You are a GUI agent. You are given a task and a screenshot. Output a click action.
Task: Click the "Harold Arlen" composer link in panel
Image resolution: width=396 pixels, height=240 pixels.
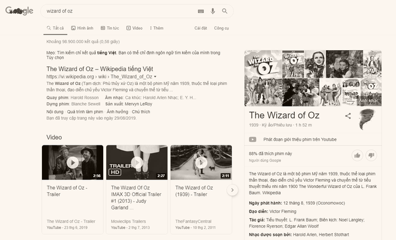point(305,235)
